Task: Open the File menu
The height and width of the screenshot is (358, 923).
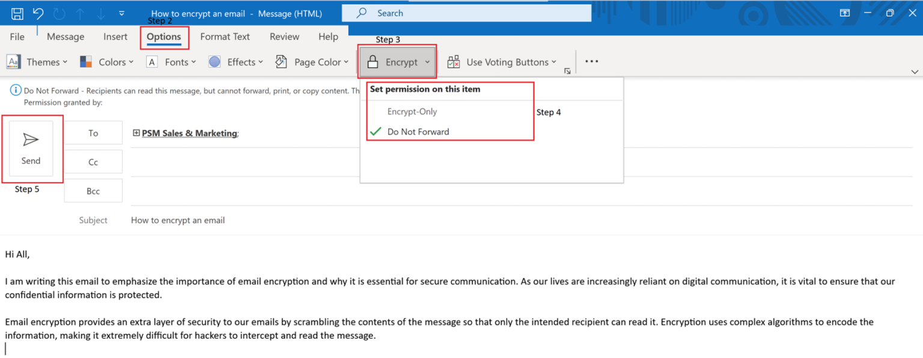Action: tap(16, 37)
